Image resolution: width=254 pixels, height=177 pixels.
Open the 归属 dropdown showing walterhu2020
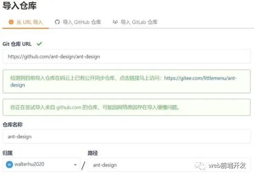(x=41, y=164)
